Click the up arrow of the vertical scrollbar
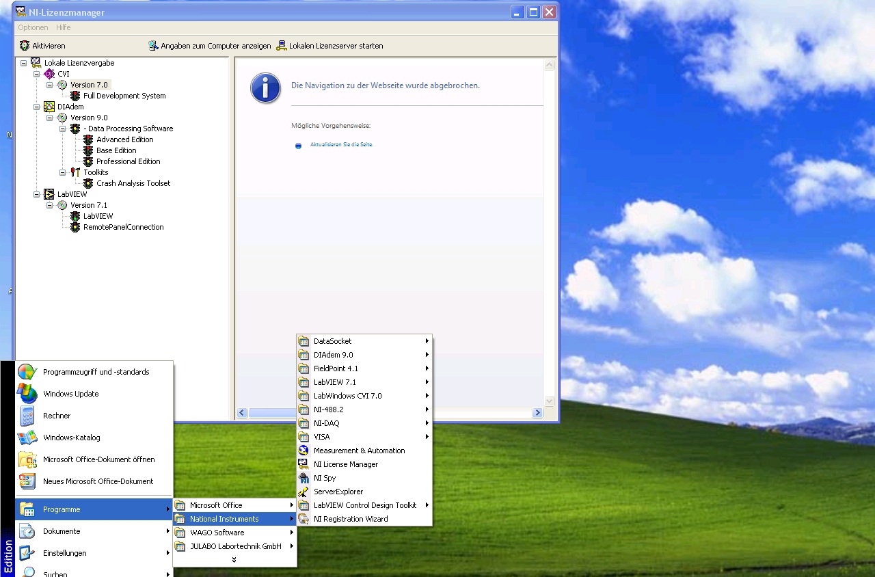Screen dimensions: 875x577 [x=549, y=65]
